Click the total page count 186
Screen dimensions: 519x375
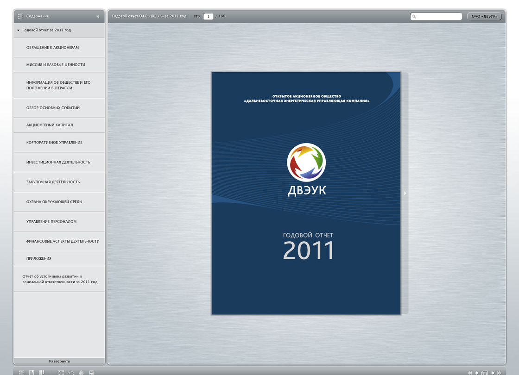point(222,16)
